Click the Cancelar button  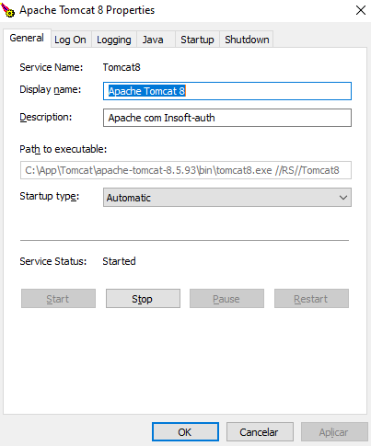coord(260,432)
